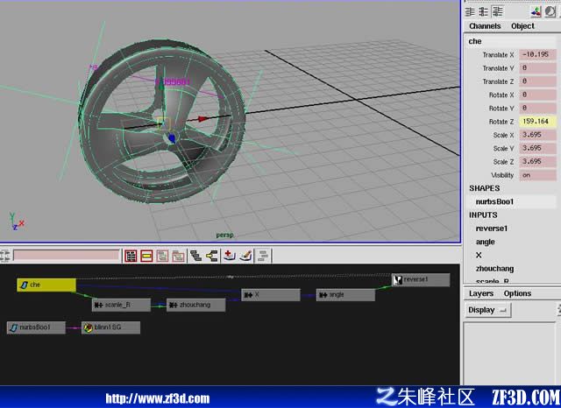Click the Scale X value field
The width and height of the screenshot is (561, 408).
point(537,135)
